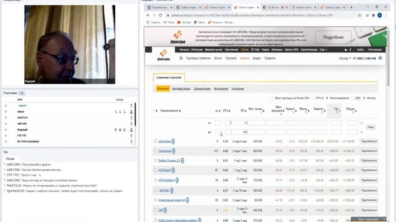Go back using the browser back arrow
Viewport: 396px width, 222px height.
click(148, 15)
